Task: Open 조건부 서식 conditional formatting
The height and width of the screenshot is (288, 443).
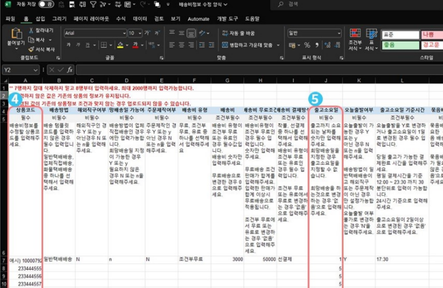Action: click(x=355, y=39)
